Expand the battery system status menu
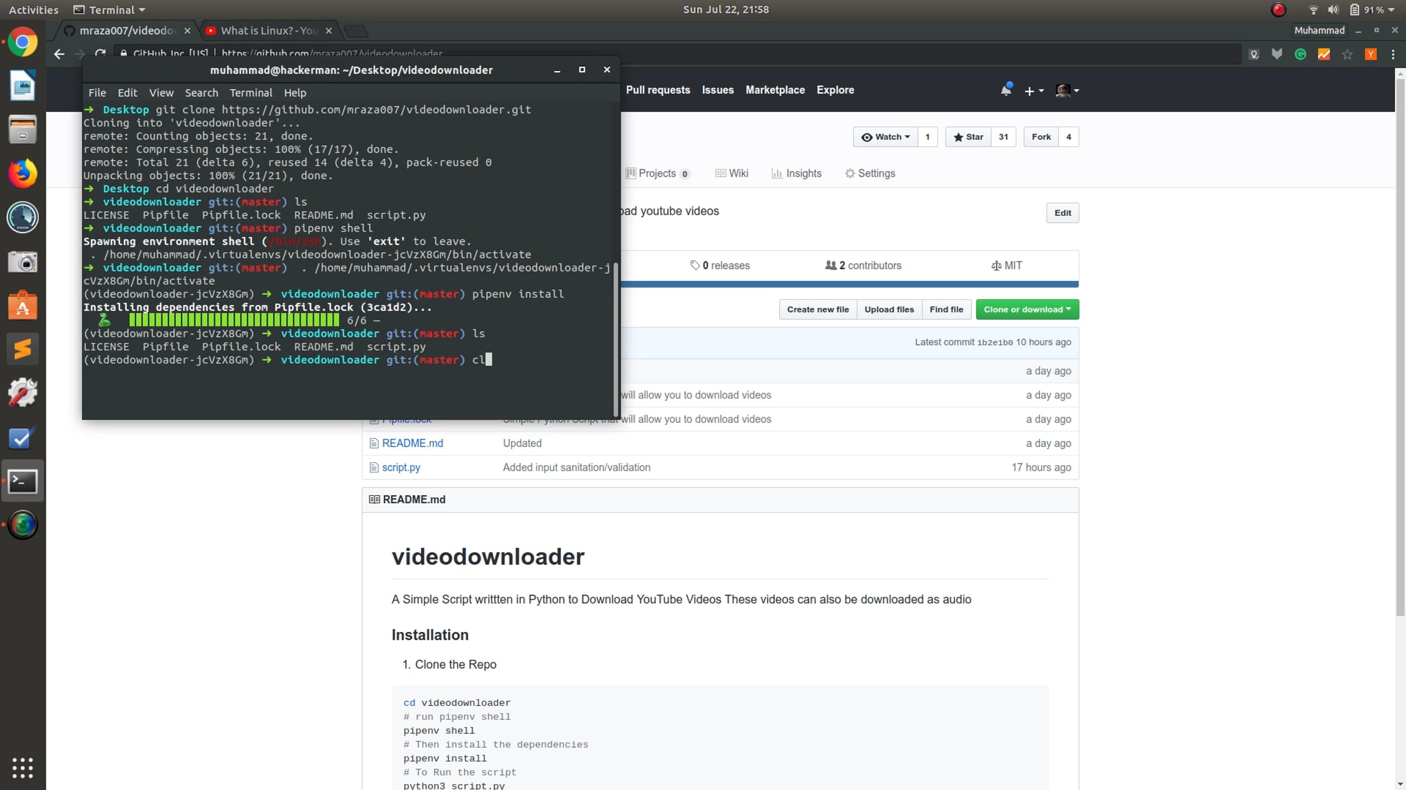The width and height of the screenshot is (1406, 790). (x=1371, y=9)
